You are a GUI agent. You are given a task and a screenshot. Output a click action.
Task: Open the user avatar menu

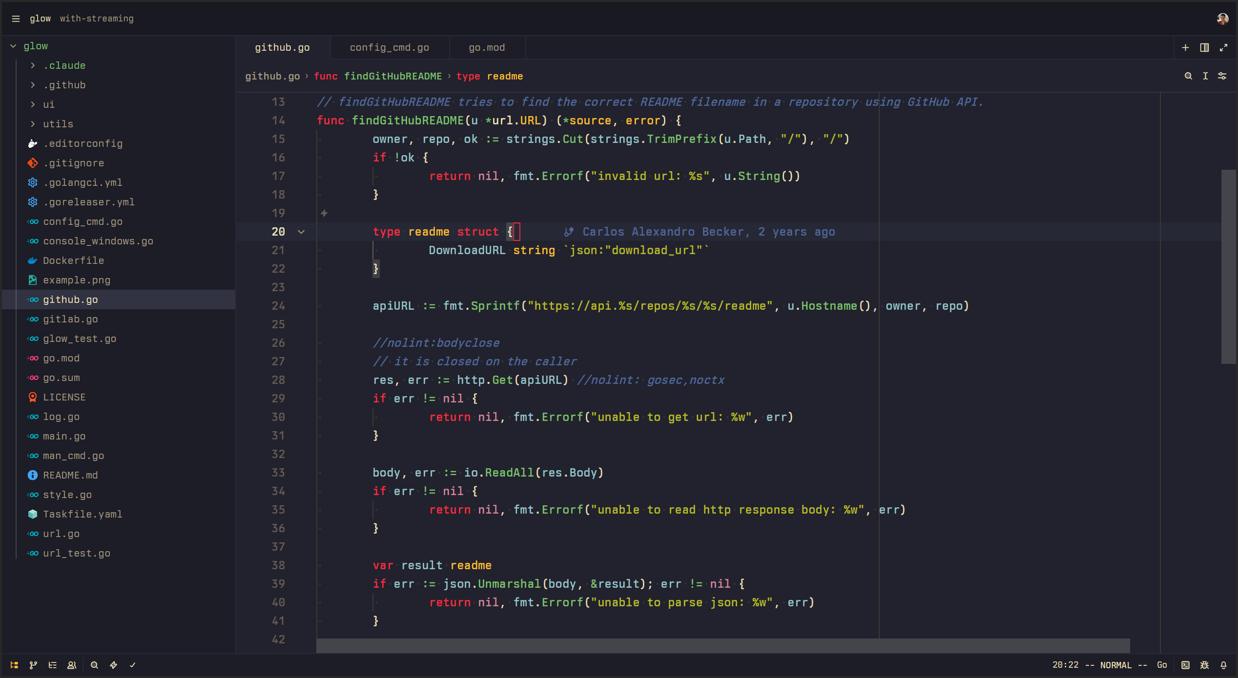[1222, 19]
